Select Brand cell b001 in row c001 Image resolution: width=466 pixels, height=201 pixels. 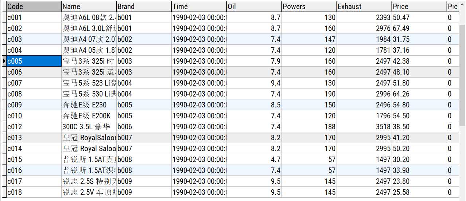point(144,17)
